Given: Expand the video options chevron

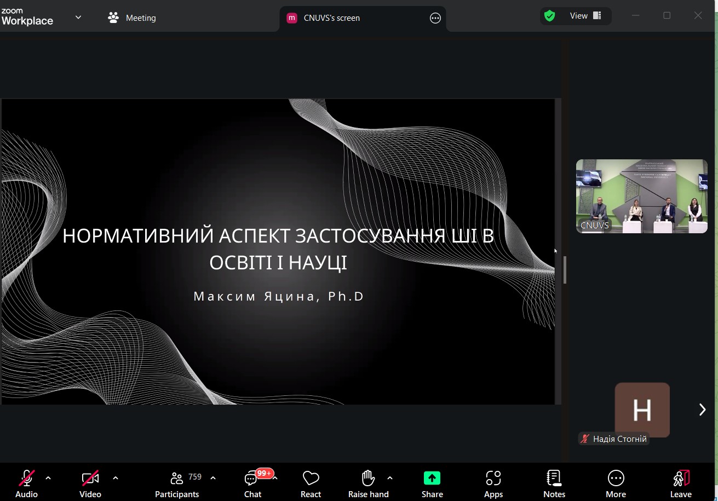Looking at the screenshot, I should pyautogui.click(x=116, y=477).
